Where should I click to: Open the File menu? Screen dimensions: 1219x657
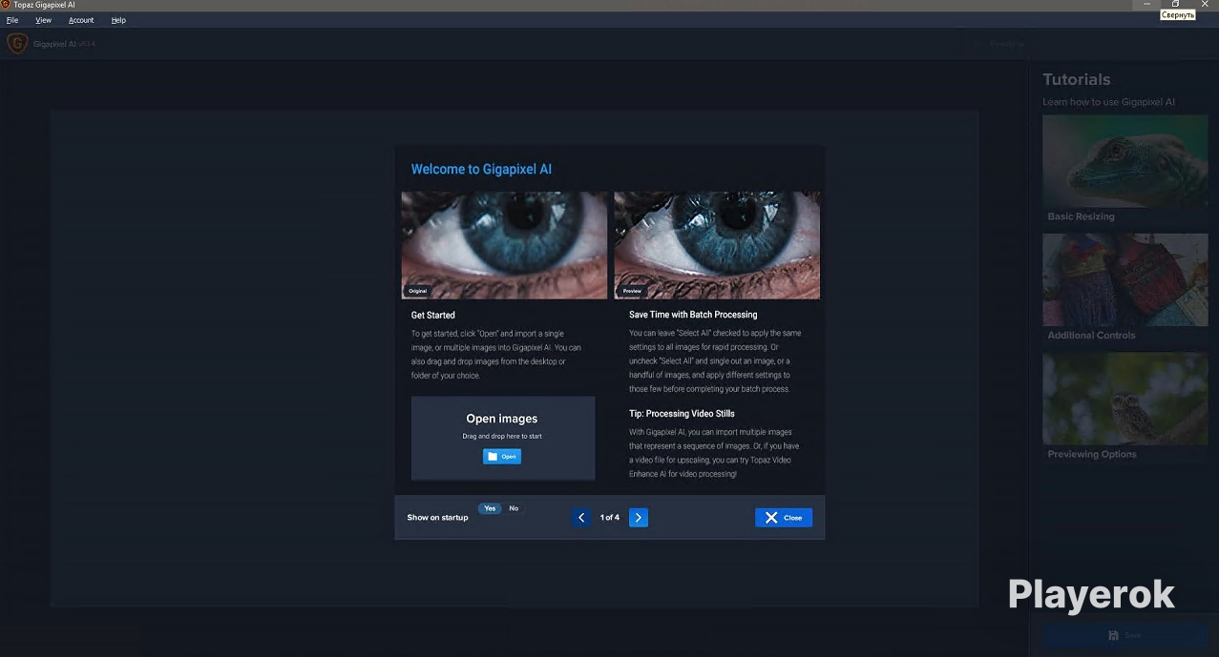12,20
